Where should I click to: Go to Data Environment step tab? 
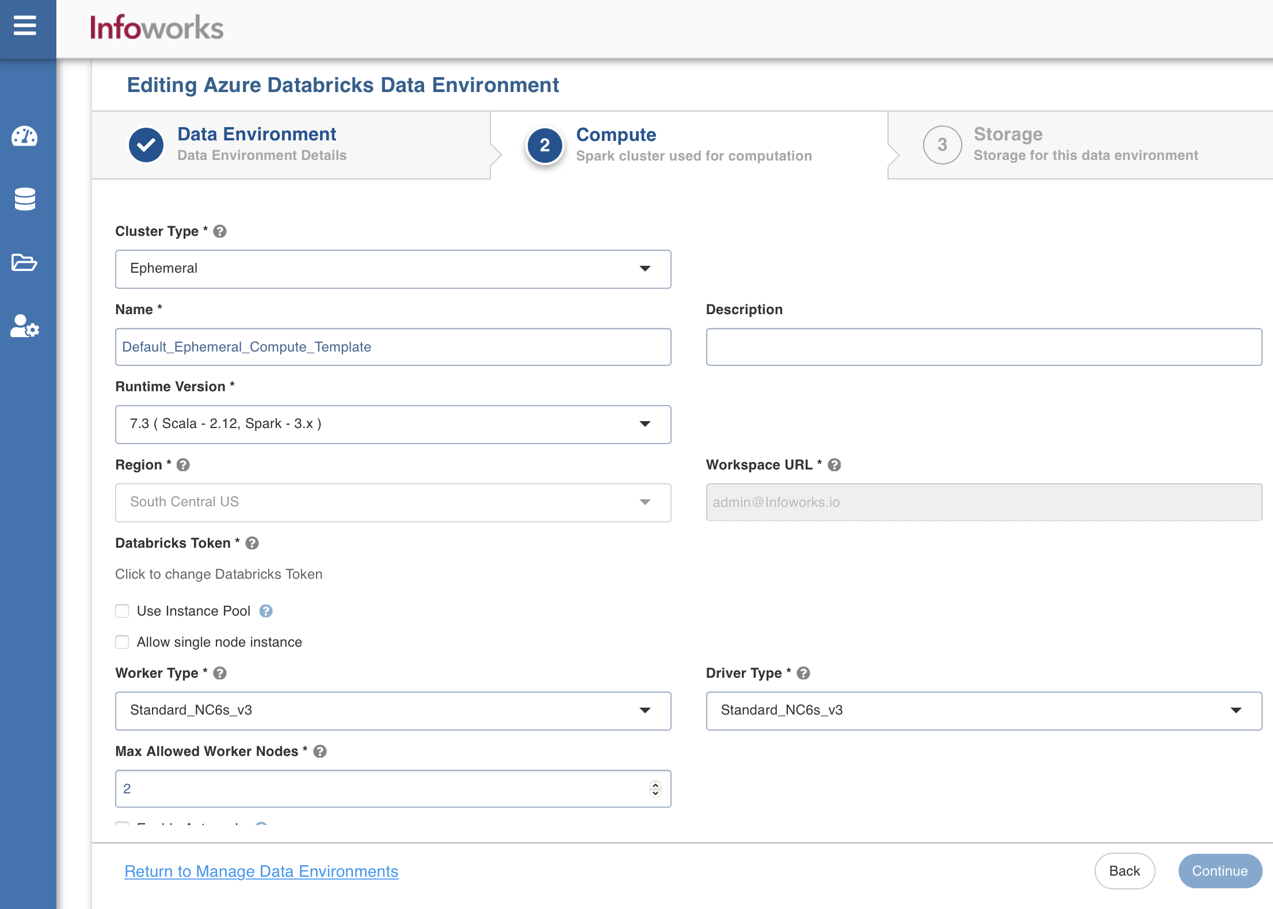point(257,144)
